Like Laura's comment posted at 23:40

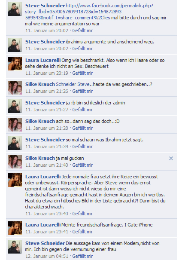[82, 214]
